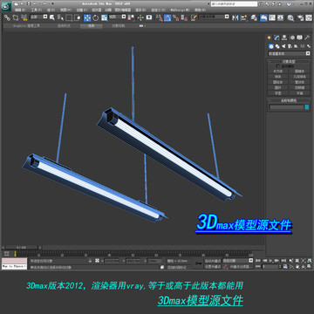
Task: Toggle the Selection Lock in status bar
Action: tap(90, 261)
